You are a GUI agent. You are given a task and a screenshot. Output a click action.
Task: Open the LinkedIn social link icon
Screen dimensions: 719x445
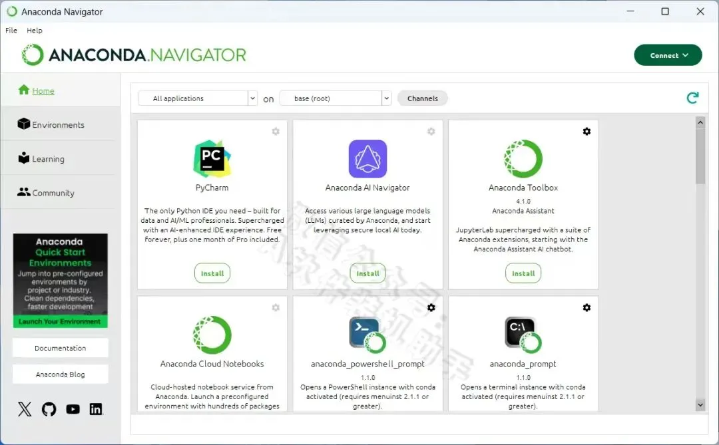[x=96, y=409]
